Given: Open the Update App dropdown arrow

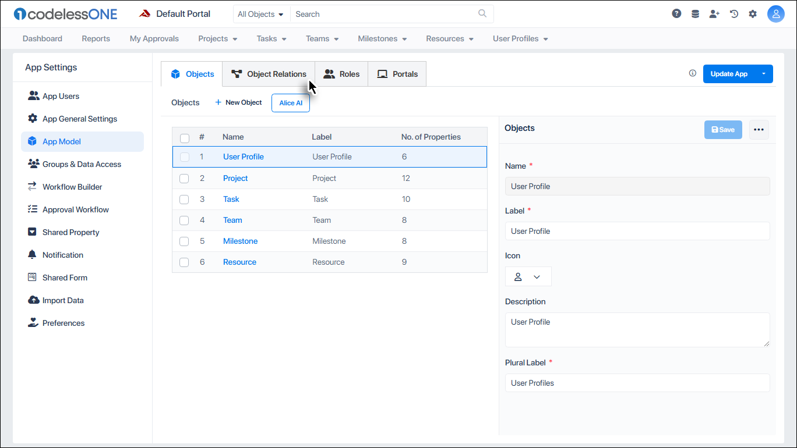Looking at the screenshot, I should click(764, 74).
